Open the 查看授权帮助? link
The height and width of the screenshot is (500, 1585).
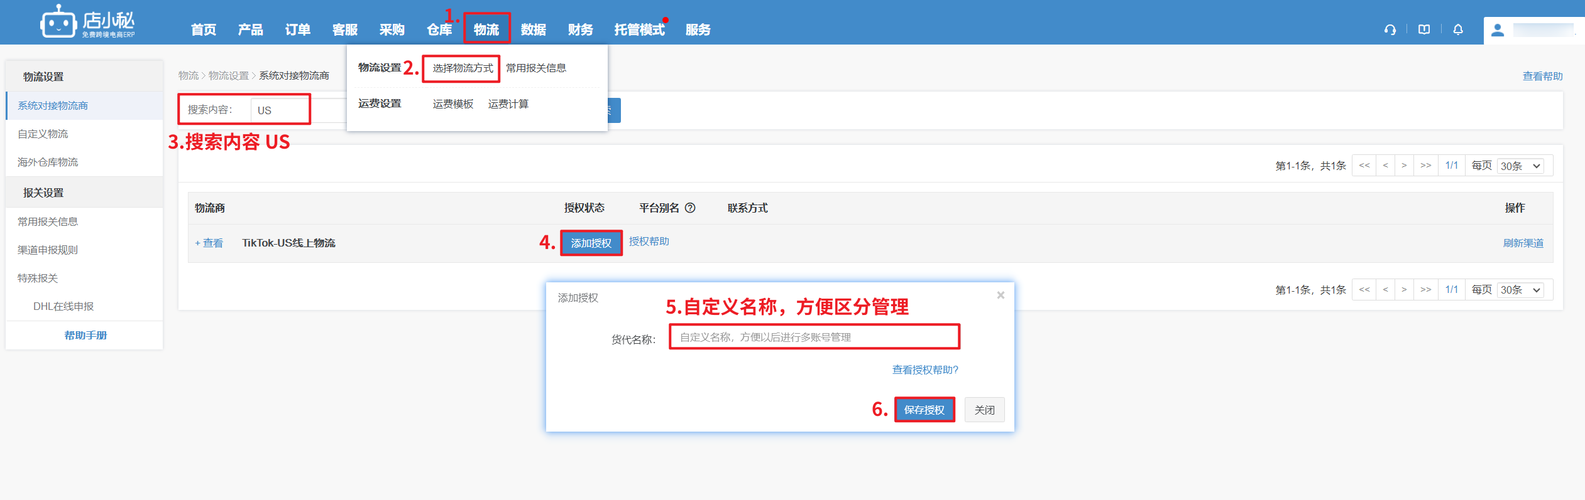925,370
